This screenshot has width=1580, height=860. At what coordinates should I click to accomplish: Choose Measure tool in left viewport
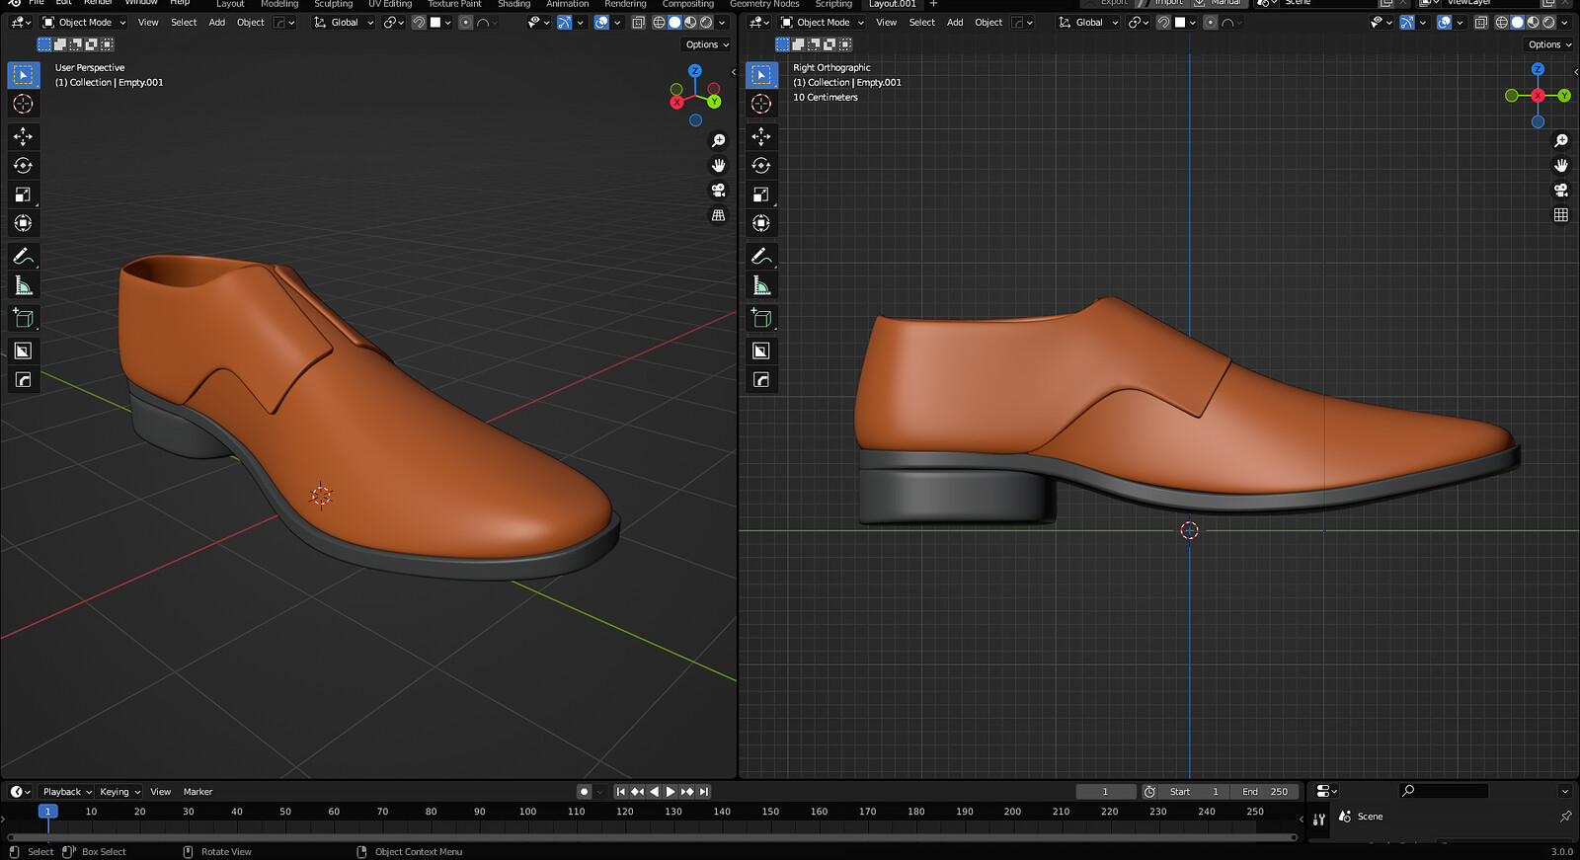click(x=24, y=285)
